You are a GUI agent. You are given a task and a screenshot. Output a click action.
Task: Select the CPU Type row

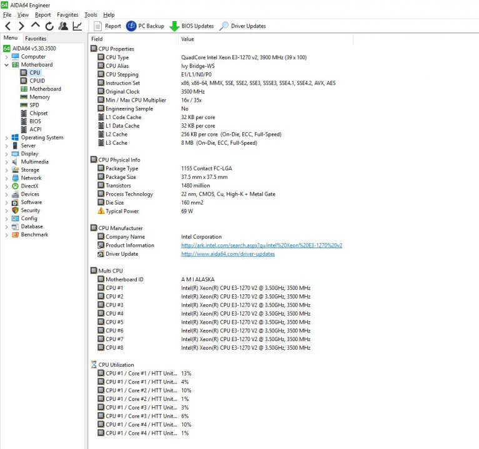202,57
